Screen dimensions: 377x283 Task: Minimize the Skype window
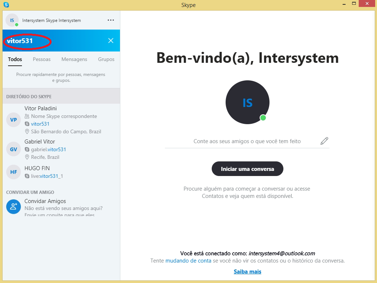click(x=344, y=4)
